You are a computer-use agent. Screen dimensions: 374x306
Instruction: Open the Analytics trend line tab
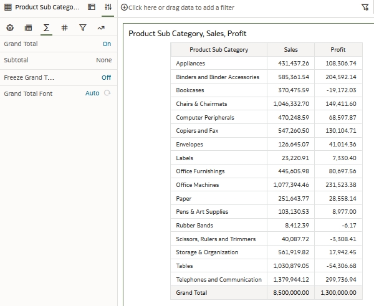[x=101, y=27]
